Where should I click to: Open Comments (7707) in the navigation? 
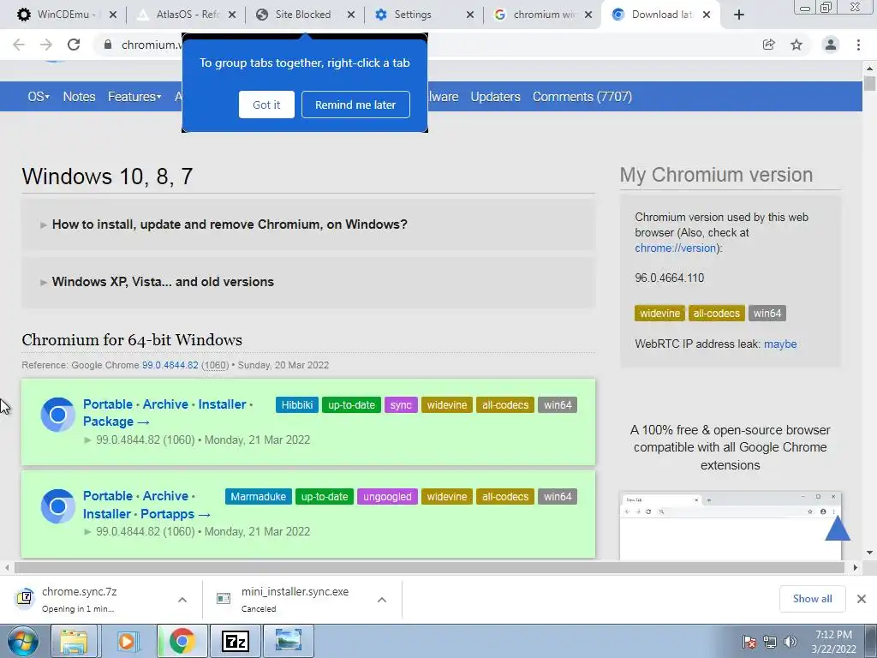(x=582, y=97)
